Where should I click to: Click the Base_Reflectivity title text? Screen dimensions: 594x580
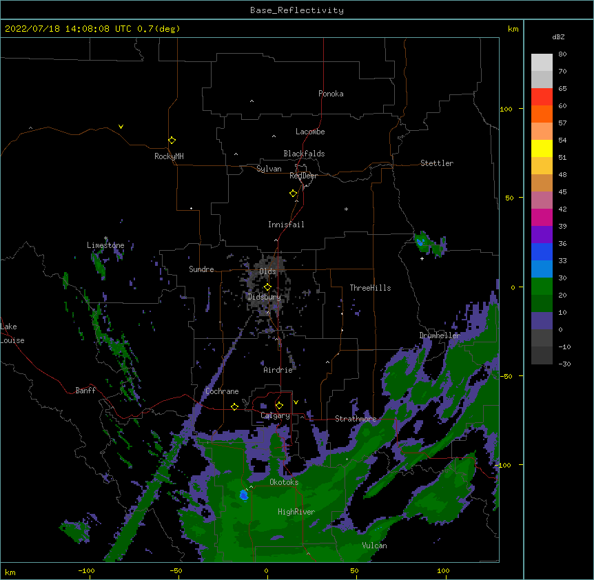point(296,10)
